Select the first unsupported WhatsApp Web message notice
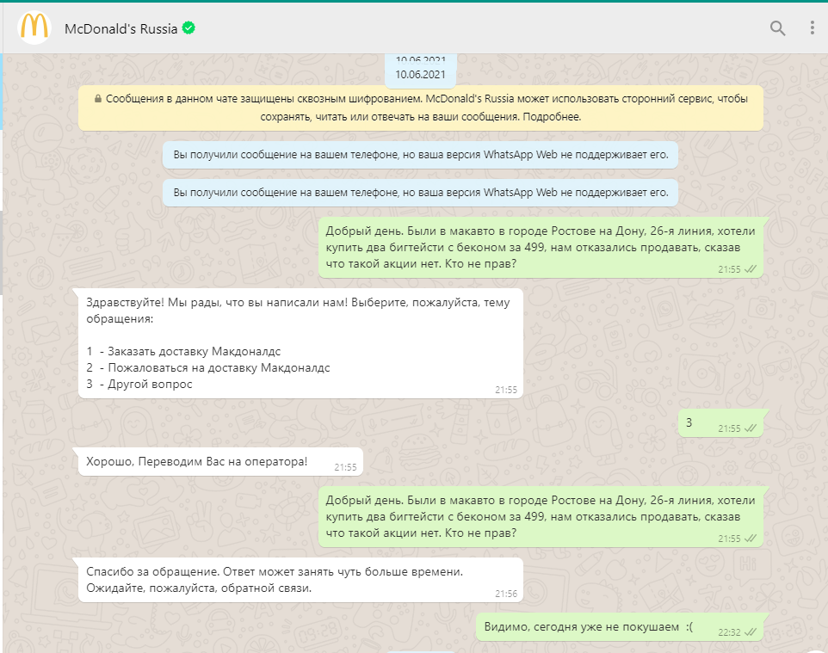 (420, 155)
